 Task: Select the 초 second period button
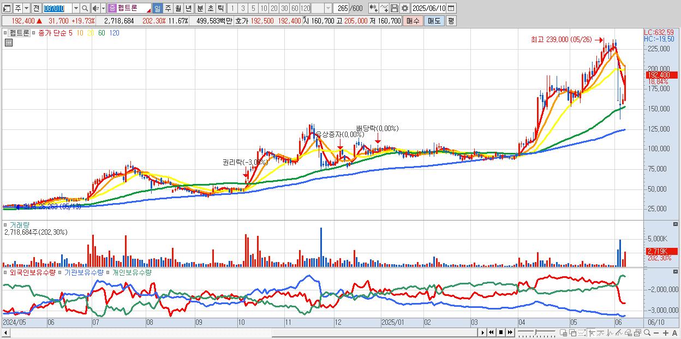tap(210, 8)
